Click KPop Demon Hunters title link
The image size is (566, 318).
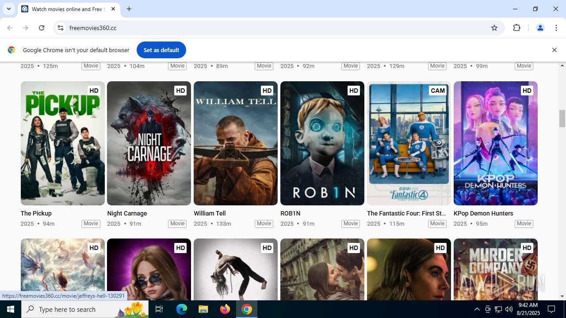pyautogui.click(x=483, y=213)
